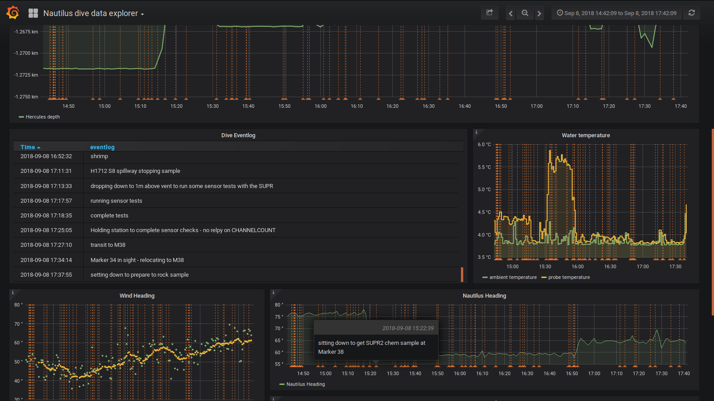Open Water temperature panel title menu

pos(585,135)
